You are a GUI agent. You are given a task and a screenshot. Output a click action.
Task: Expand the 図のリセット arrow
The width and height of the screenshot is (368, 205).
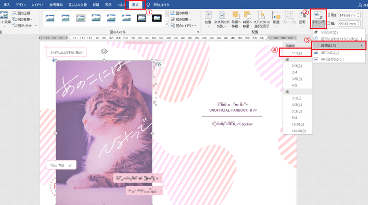tap(36, 26)
